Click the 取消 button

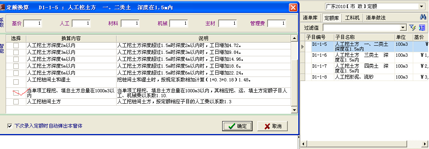tap(272, 126)
